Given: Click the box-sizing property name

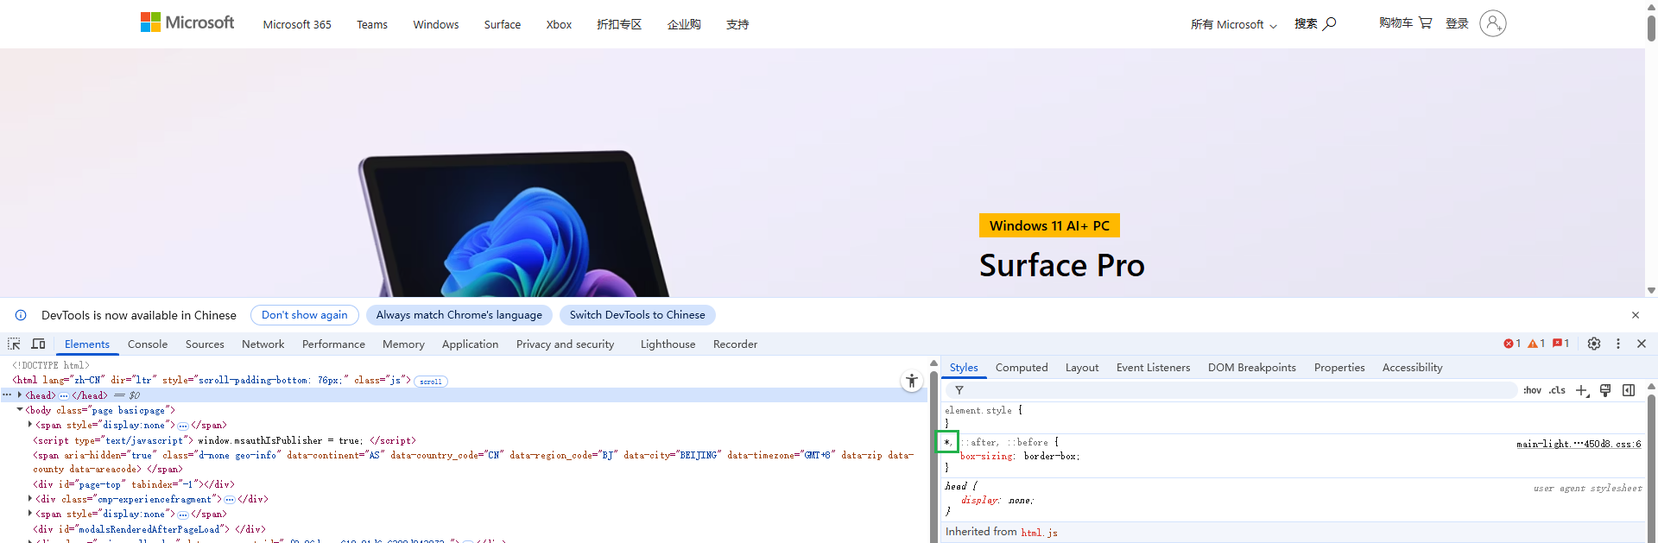Looking at the screenshot, I should 988,456.
